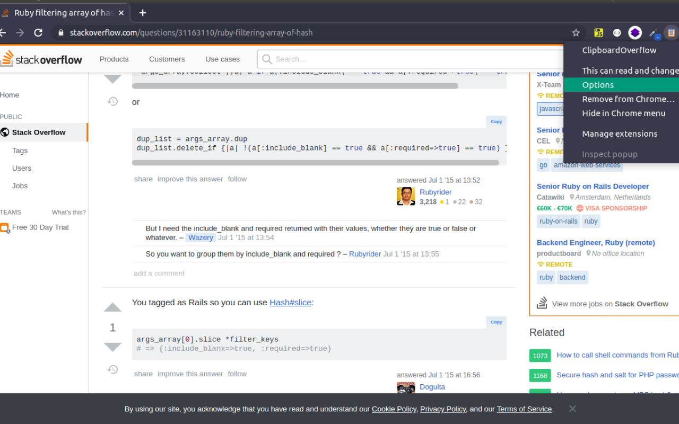679x424 pixels.
Task: Click the ruby-on-rails job tag
Action: (x=558, y=222)
